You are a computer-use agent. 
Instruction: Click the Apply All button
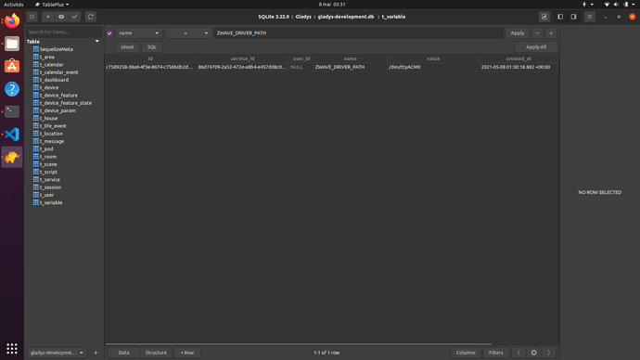536,47
